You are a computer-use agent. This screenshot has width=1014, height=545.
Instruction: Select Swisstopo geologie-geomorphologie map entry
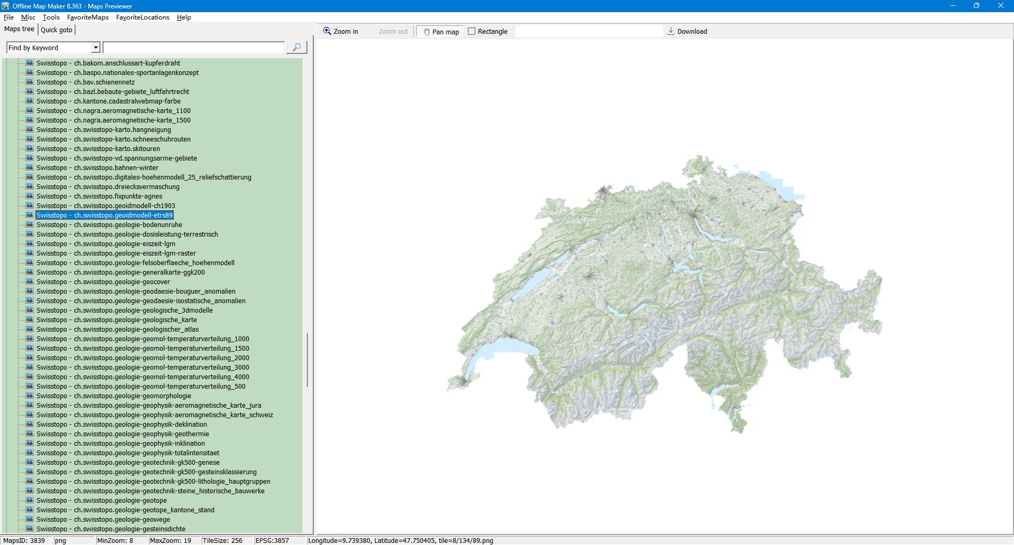114,396
